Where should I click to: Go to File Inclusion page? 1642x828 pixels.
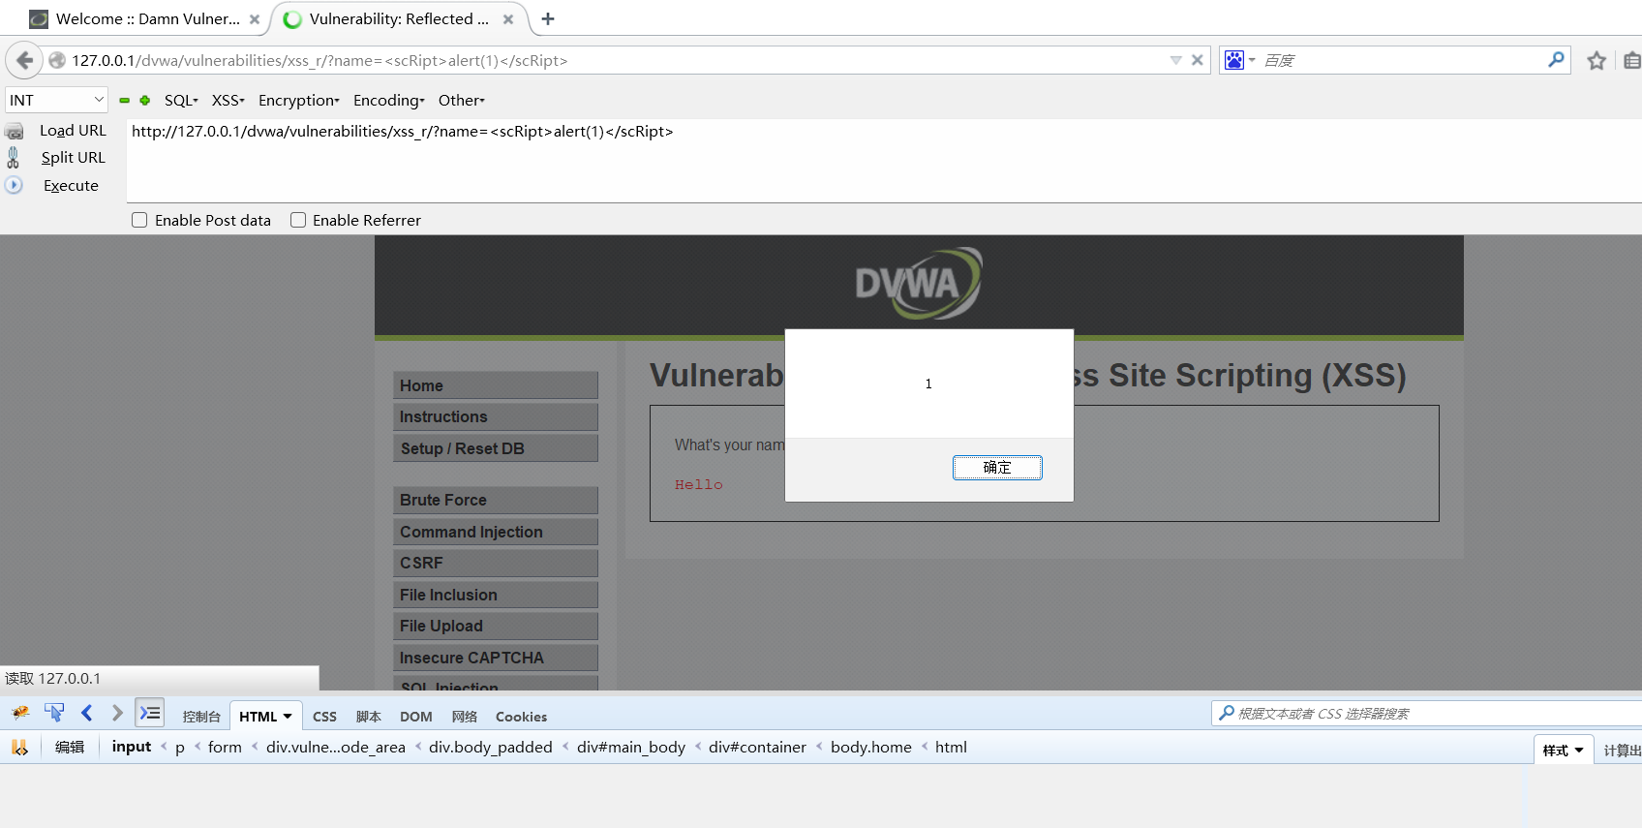(496, 595)
